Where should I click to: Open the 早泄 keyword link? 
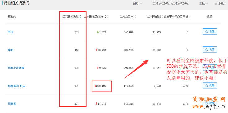11,32
